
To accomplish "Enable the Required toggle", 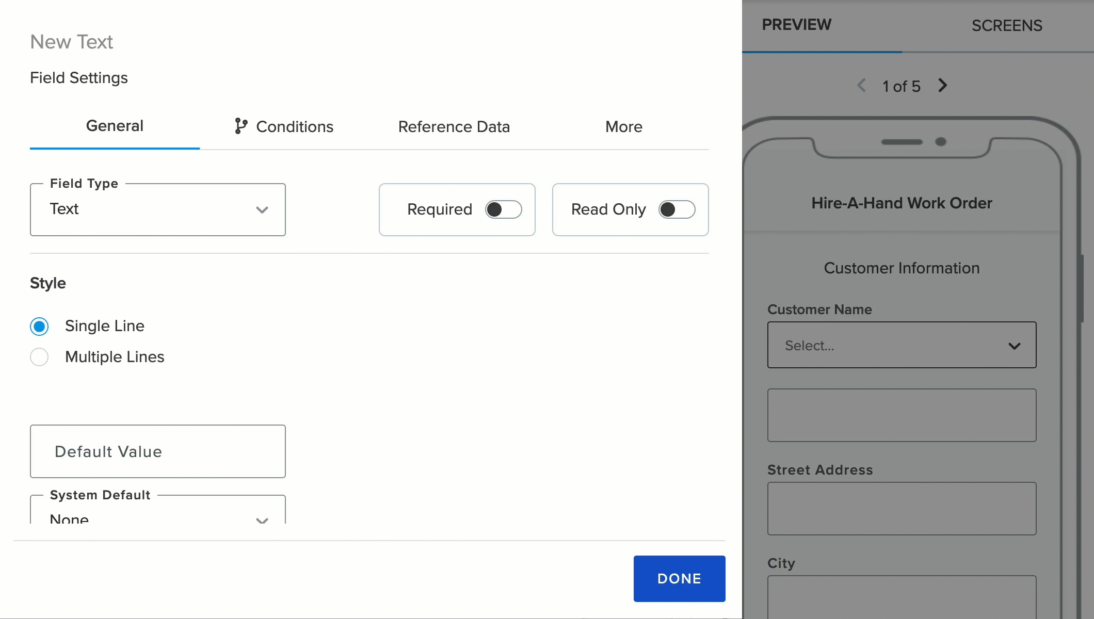I will click(504, 209).
